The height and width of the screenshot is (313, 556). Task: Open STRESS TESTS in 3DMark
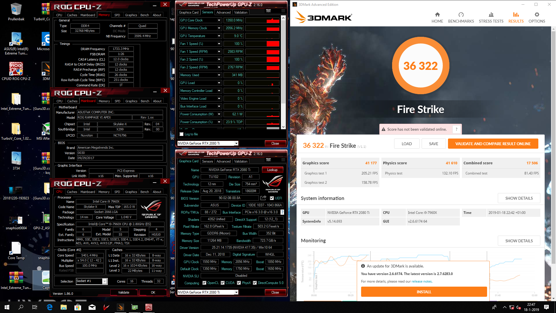[x=491, y=17]
